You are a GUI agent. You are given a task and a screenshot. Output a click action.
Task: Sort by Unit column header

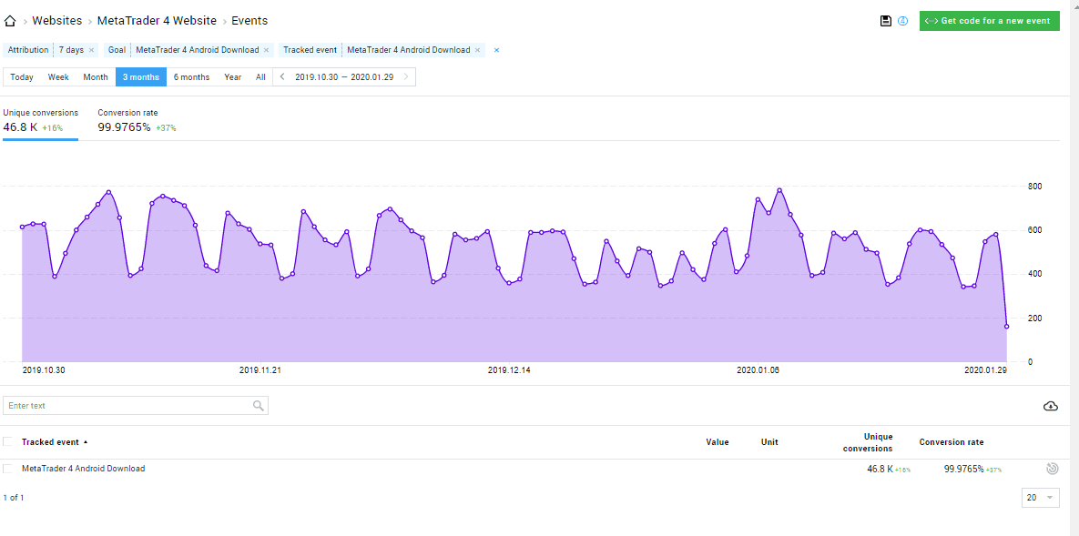(x=769, y=442)
